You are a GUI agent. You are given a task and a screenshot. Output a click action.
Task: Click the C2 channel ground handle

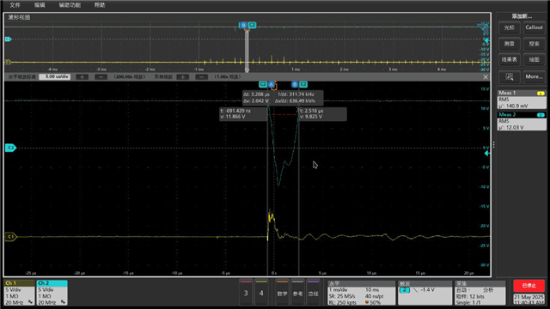(x=10, y=148)
